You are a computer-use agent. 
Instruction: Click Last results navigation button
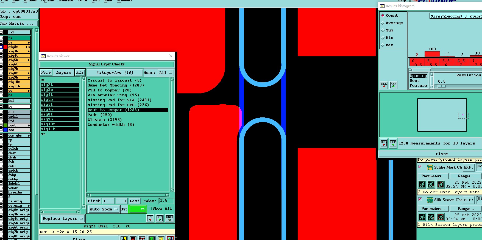pos(135,201)
